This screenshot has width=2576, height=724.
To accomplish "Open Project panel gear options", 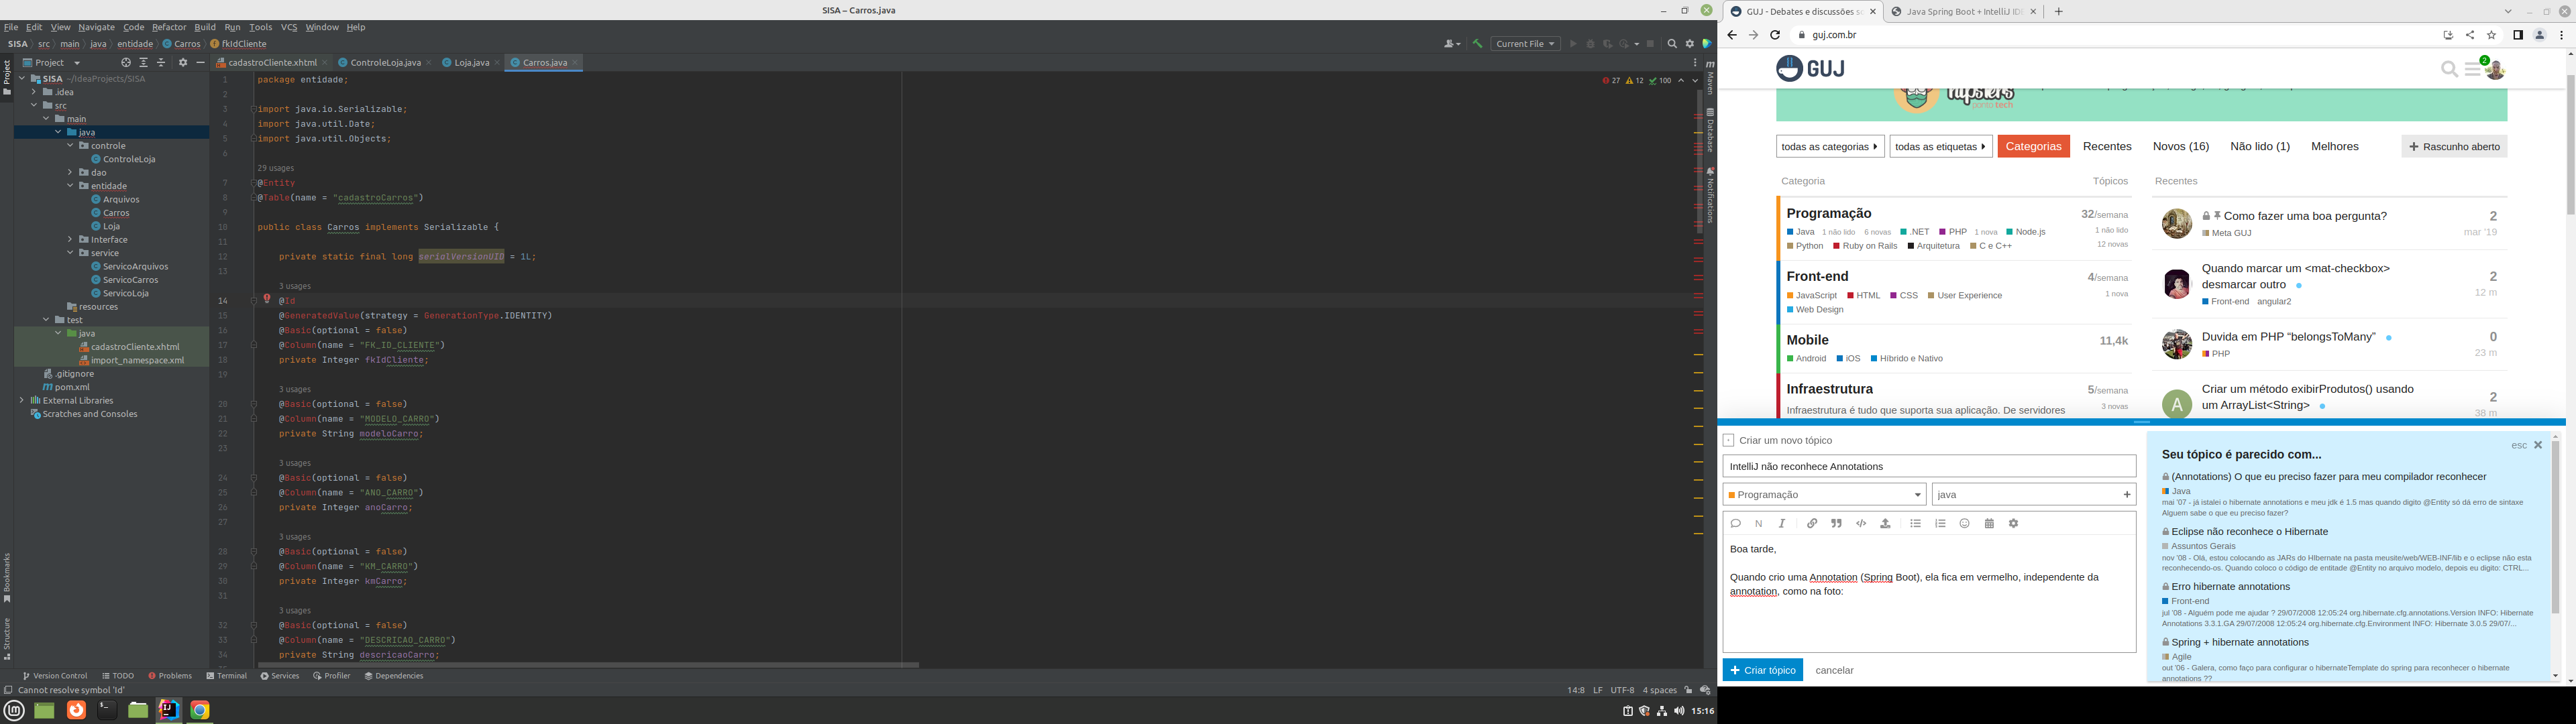I will 183,62.
